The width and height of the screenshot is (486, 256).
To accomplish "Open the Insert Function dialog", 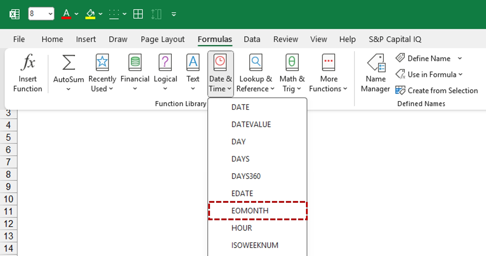I will 28,73.
